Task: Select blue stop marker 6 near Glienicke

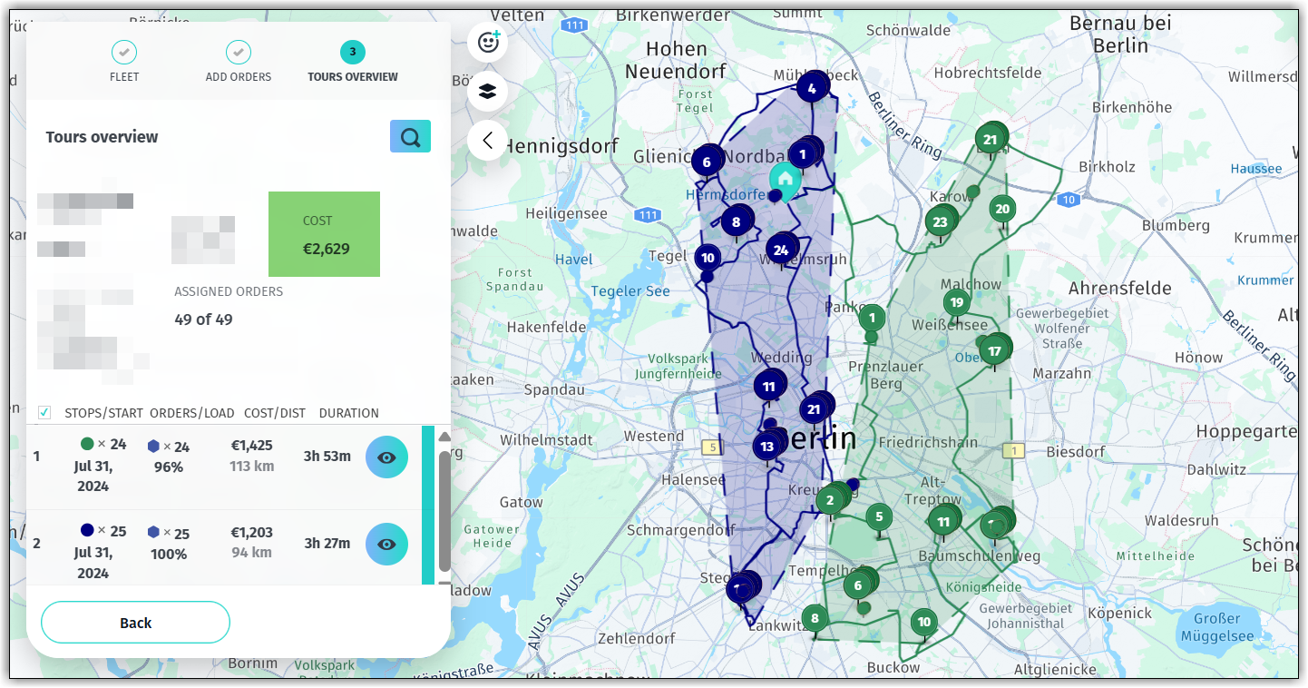Action: point(707,162)
